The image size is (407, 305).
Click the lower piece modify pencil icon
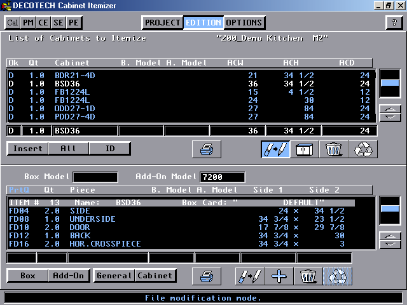pos(250,276)
